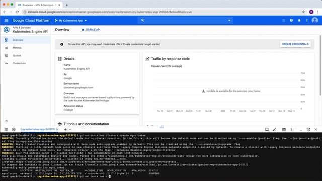322x181 pixels.
Task: Click the CREATE CREDENTIALS button
Action: [295, 44]
